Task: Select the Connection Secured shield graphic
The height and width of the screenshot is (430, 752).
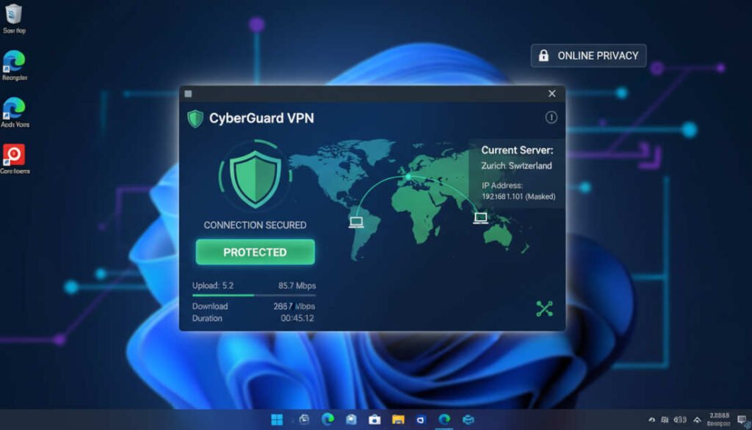Action: pos(254,178)
